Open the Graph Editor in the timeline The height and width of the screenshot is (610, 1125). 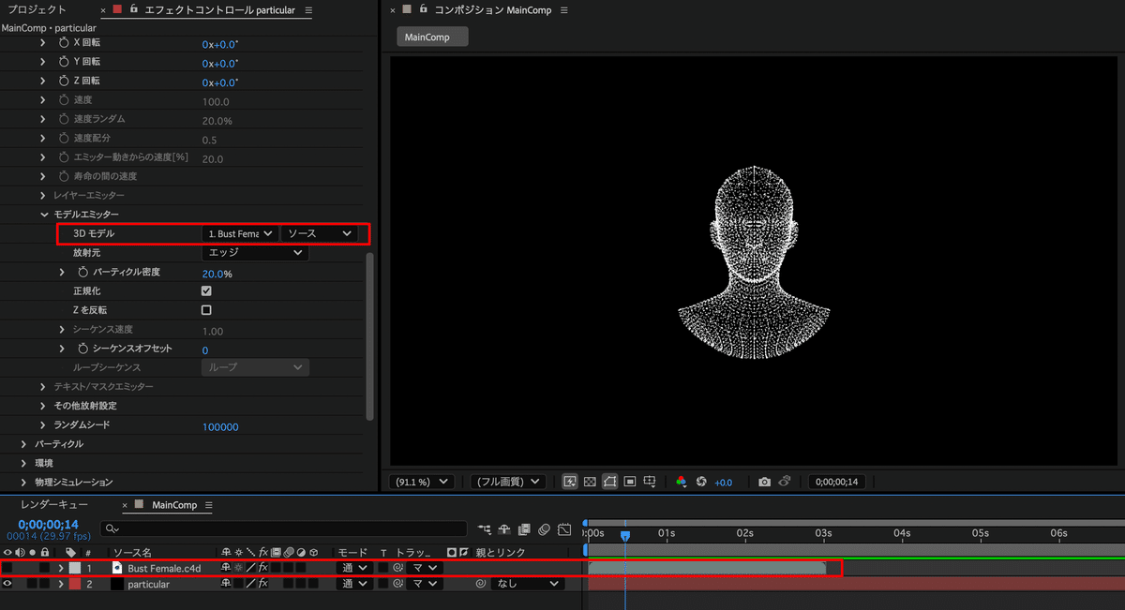point(564,529)
